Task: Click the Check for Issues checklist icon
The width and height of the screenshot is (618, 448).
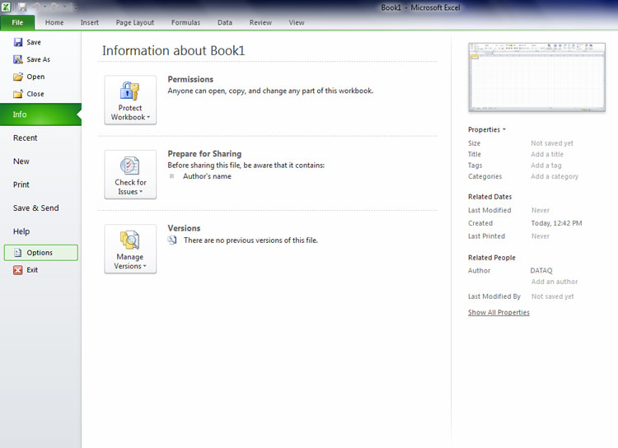Action: [x=130, y=166]
